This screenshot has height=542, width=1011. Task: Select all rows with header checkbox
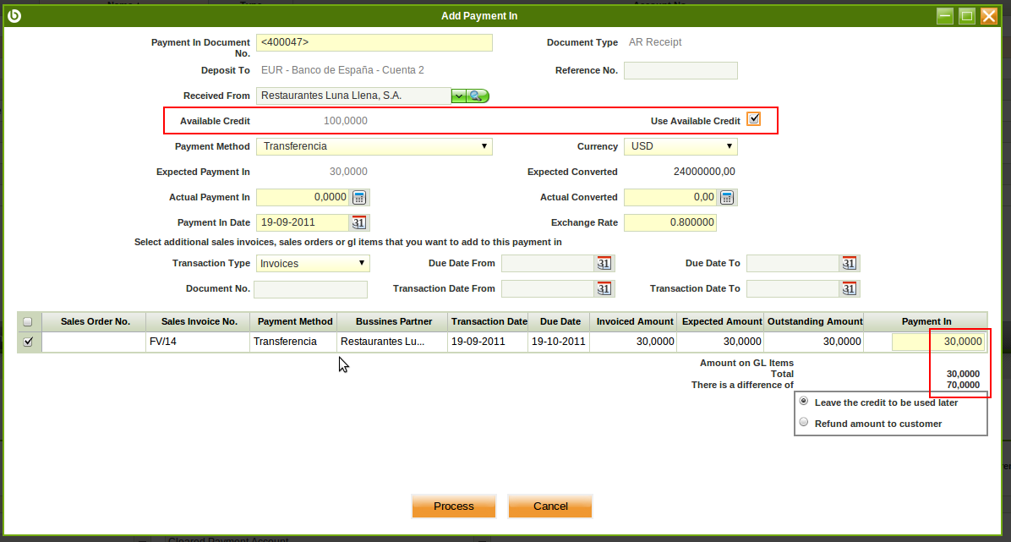point(28,321)
